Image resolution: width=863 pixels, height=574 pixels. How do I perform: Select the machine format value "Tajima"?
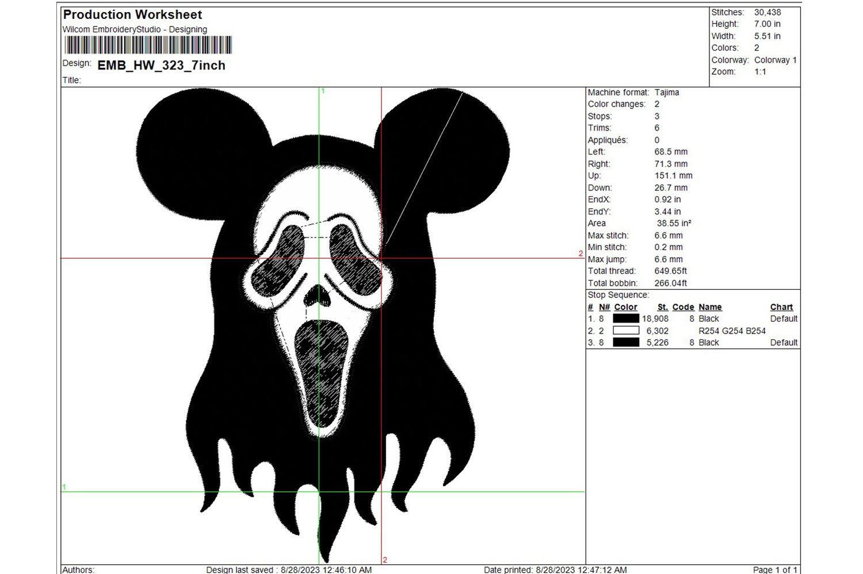[667, 92]
